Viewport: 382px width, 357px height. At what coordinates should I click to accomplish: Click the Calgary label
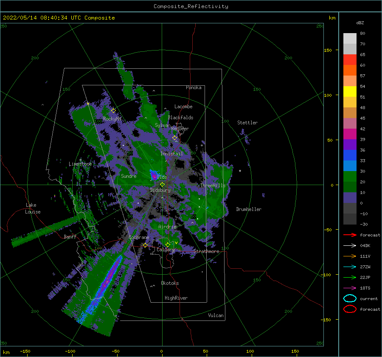tap(166, 250)
